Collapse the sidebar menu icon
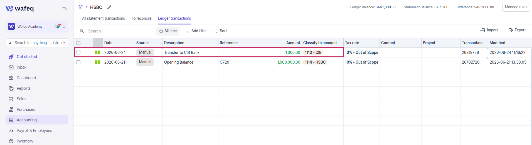 point(64,9)
